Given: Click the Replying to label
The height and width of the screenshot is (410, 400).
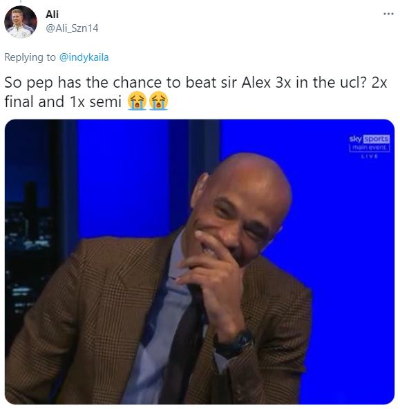Looking at the screenshot, I should click(30, 57).
